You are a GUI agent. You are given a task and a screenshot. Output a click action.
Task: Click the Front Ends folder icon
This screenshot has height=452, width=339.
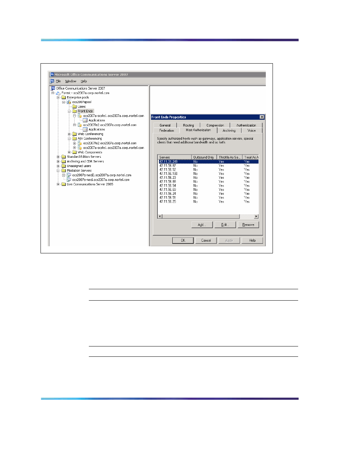(x=74, y=111)
